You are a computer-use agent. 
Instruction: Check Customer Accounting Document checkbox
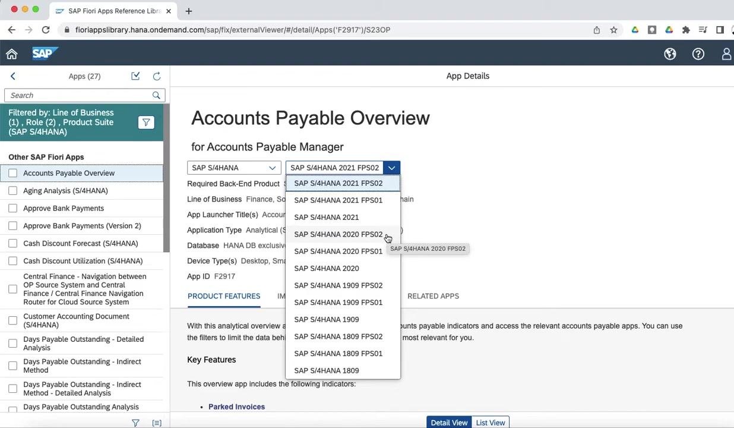coord(13,320)
